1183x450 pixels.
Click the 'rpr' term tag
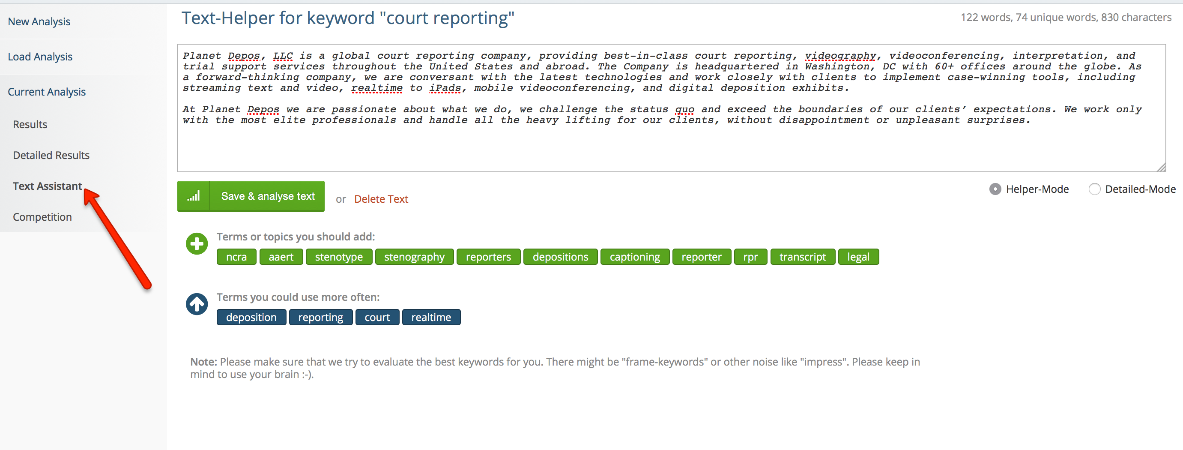(x=750, y=257)
